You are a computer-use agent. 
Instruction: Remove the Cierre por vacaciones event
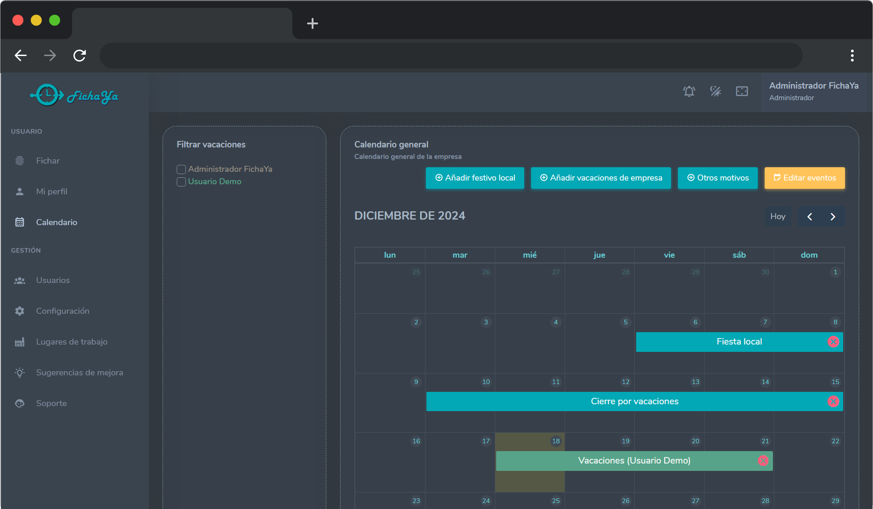pos(833,402)
